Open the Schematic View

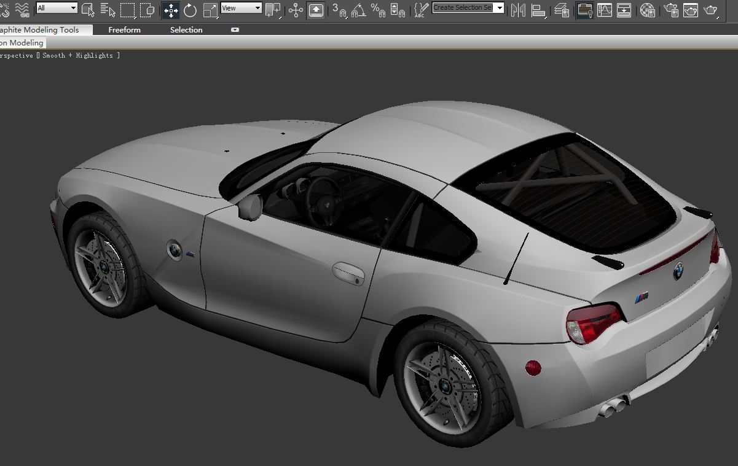(624, 10)
